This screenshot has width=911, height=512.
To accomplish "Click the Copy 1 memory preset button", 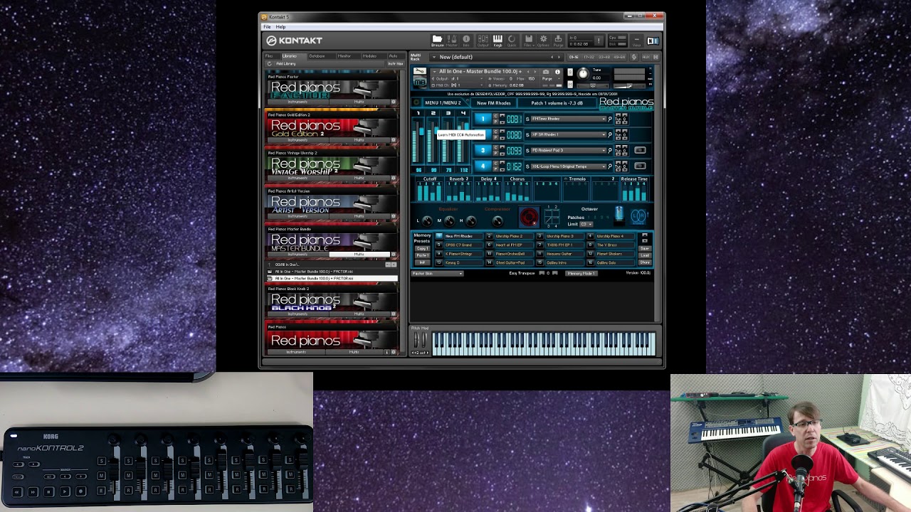I will 422,249.
